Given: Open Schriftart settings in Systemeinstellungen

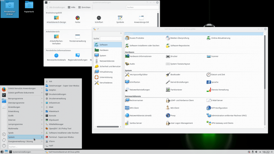Looking at the screenshot, I should click(x=99, y=20).
